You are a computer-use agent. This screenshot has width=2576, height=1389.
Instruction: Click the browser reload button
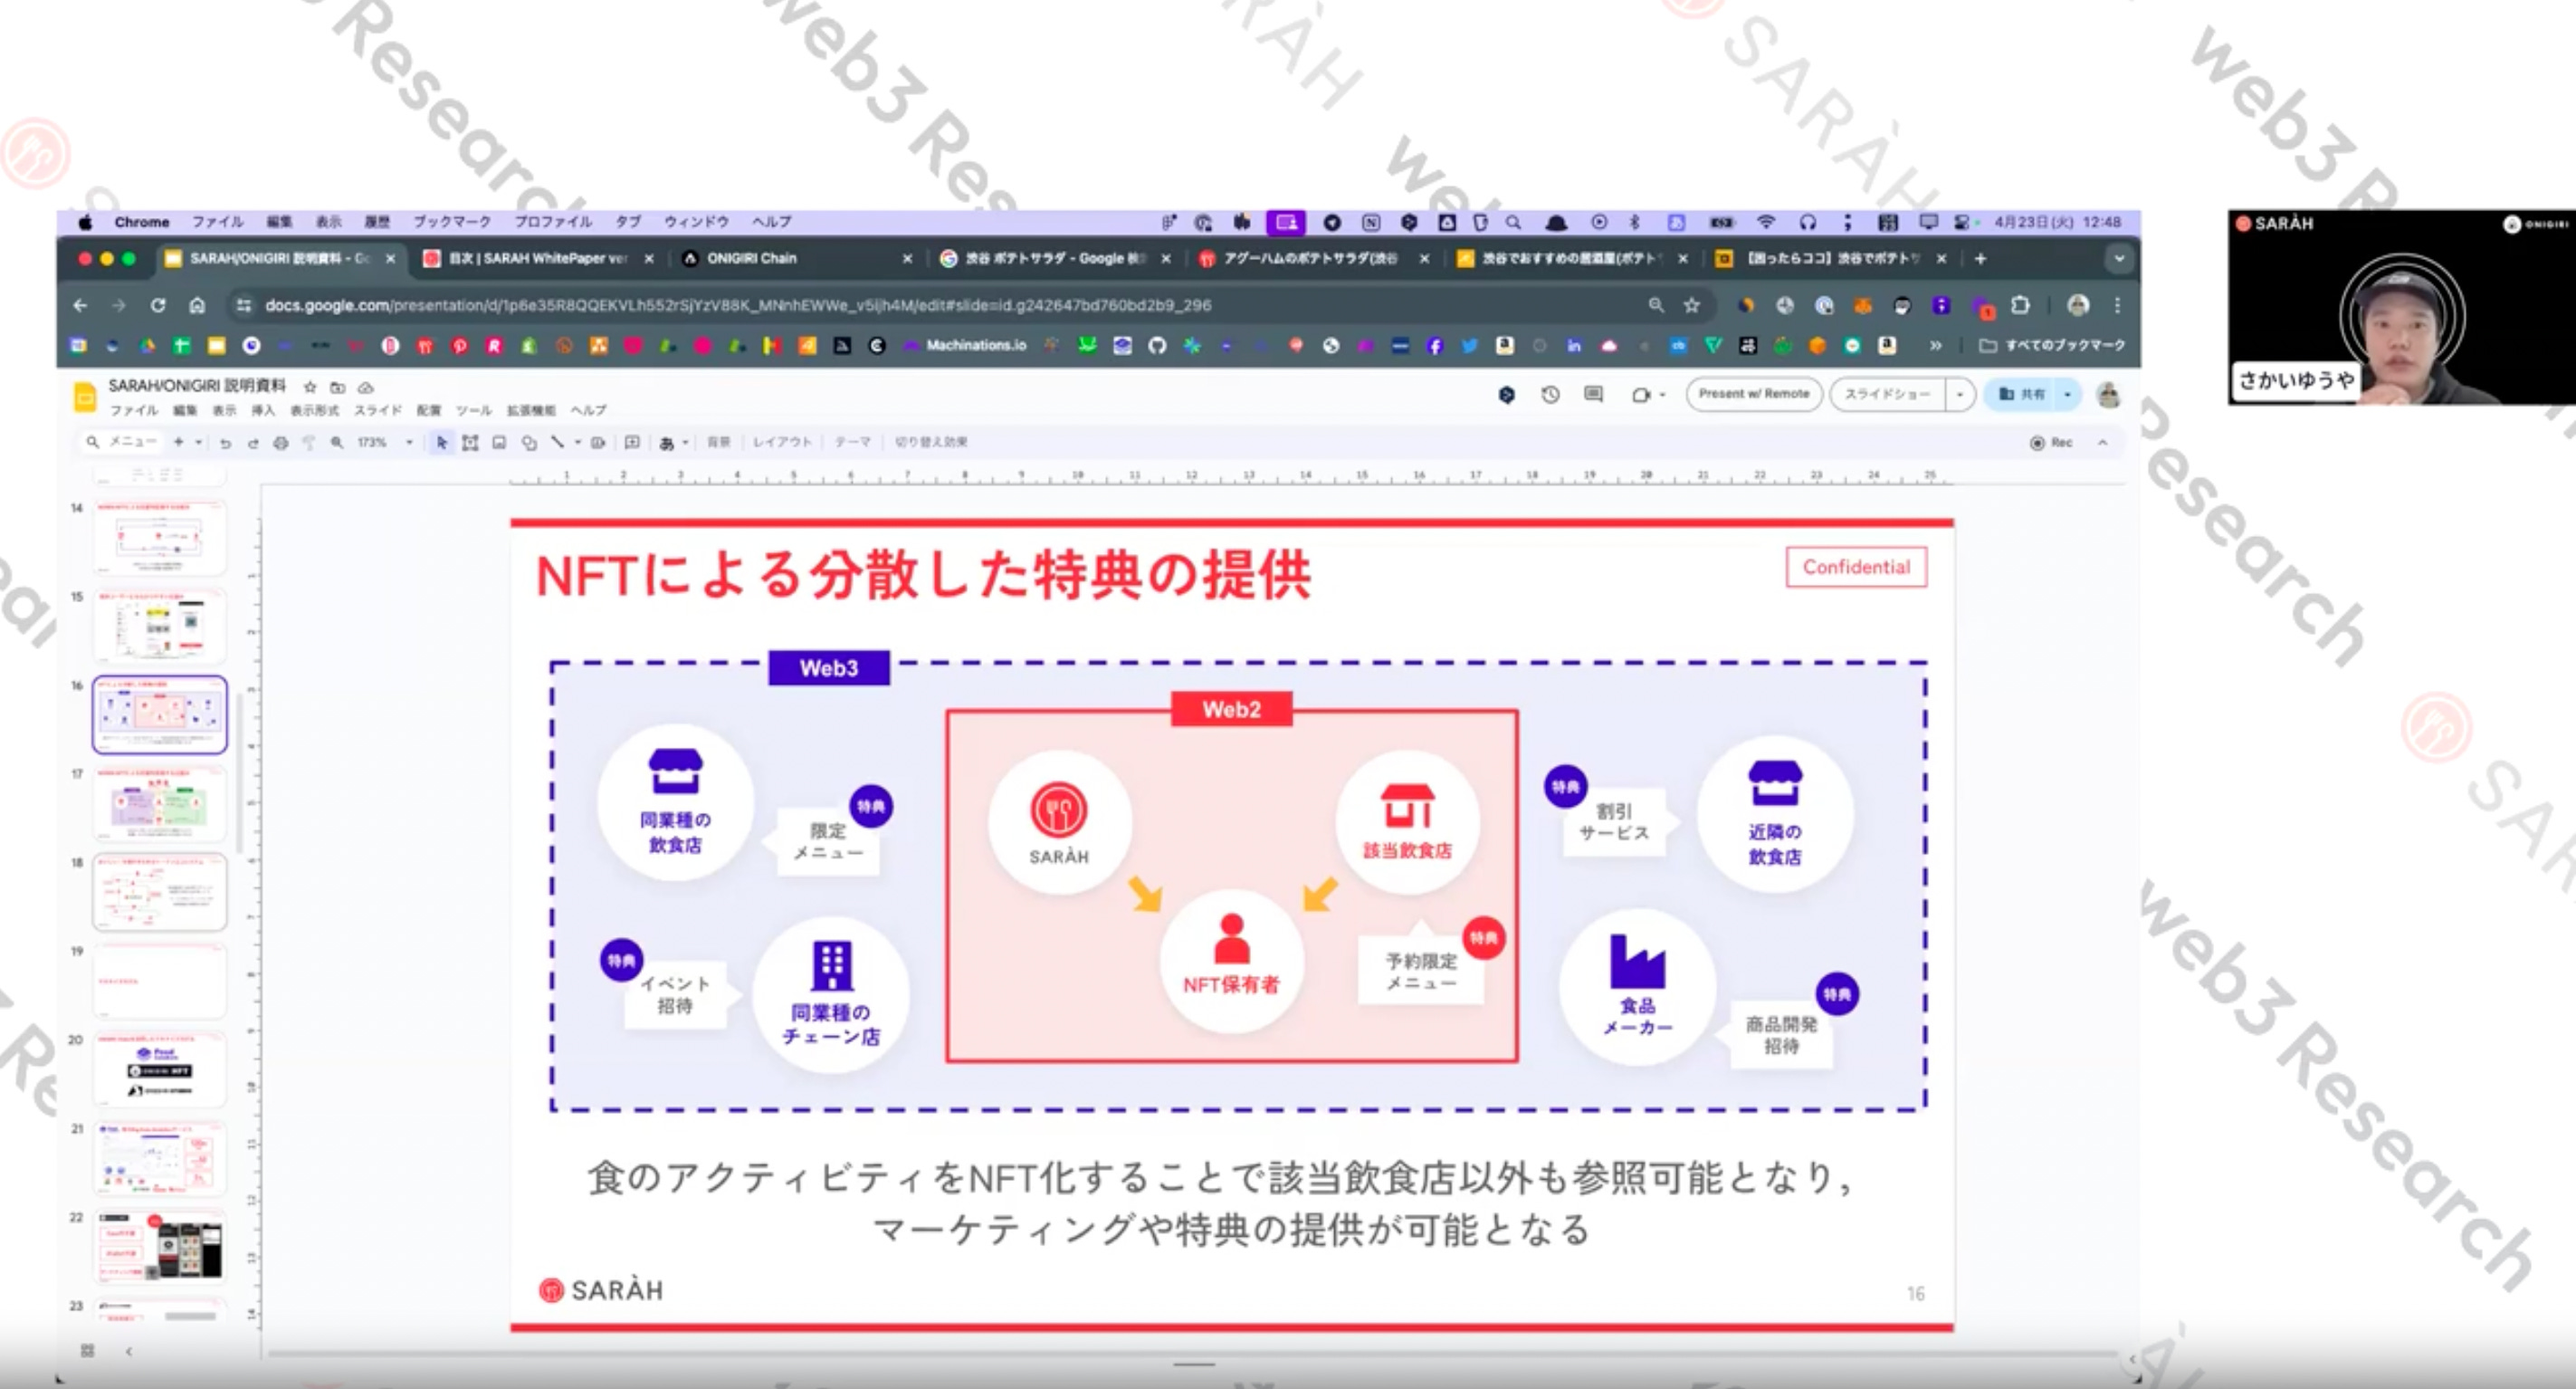tap(158, 305)
